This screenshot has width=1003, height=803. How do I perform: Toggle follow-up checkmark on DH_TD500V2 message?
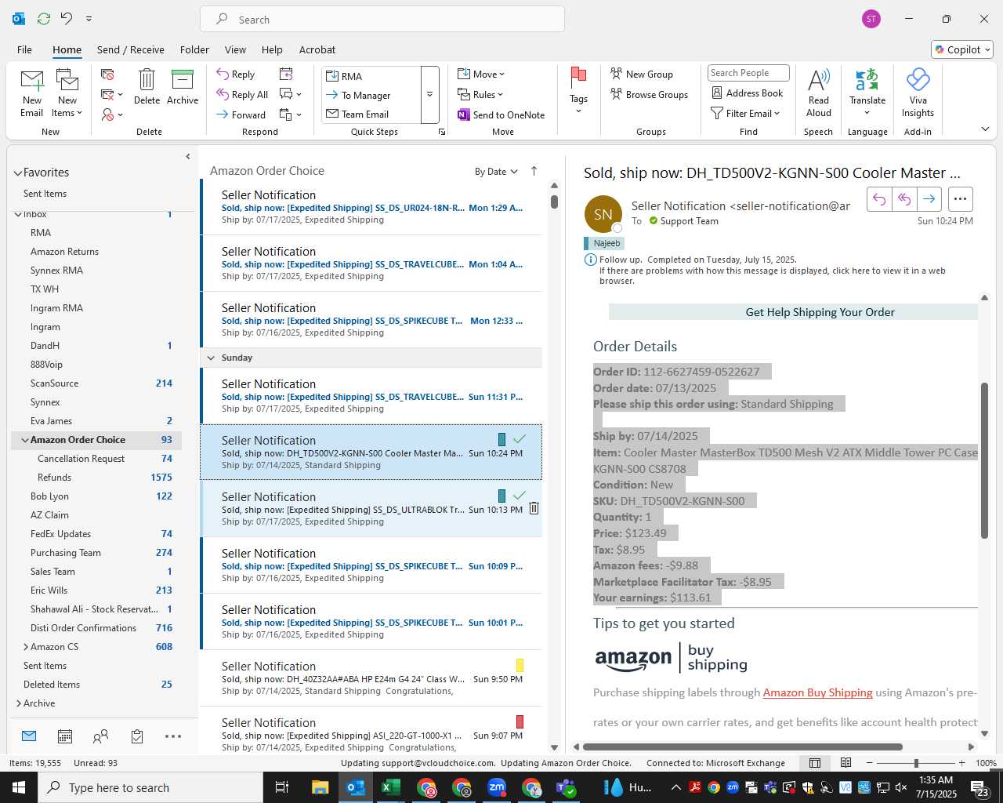click(x=519, y=439)
